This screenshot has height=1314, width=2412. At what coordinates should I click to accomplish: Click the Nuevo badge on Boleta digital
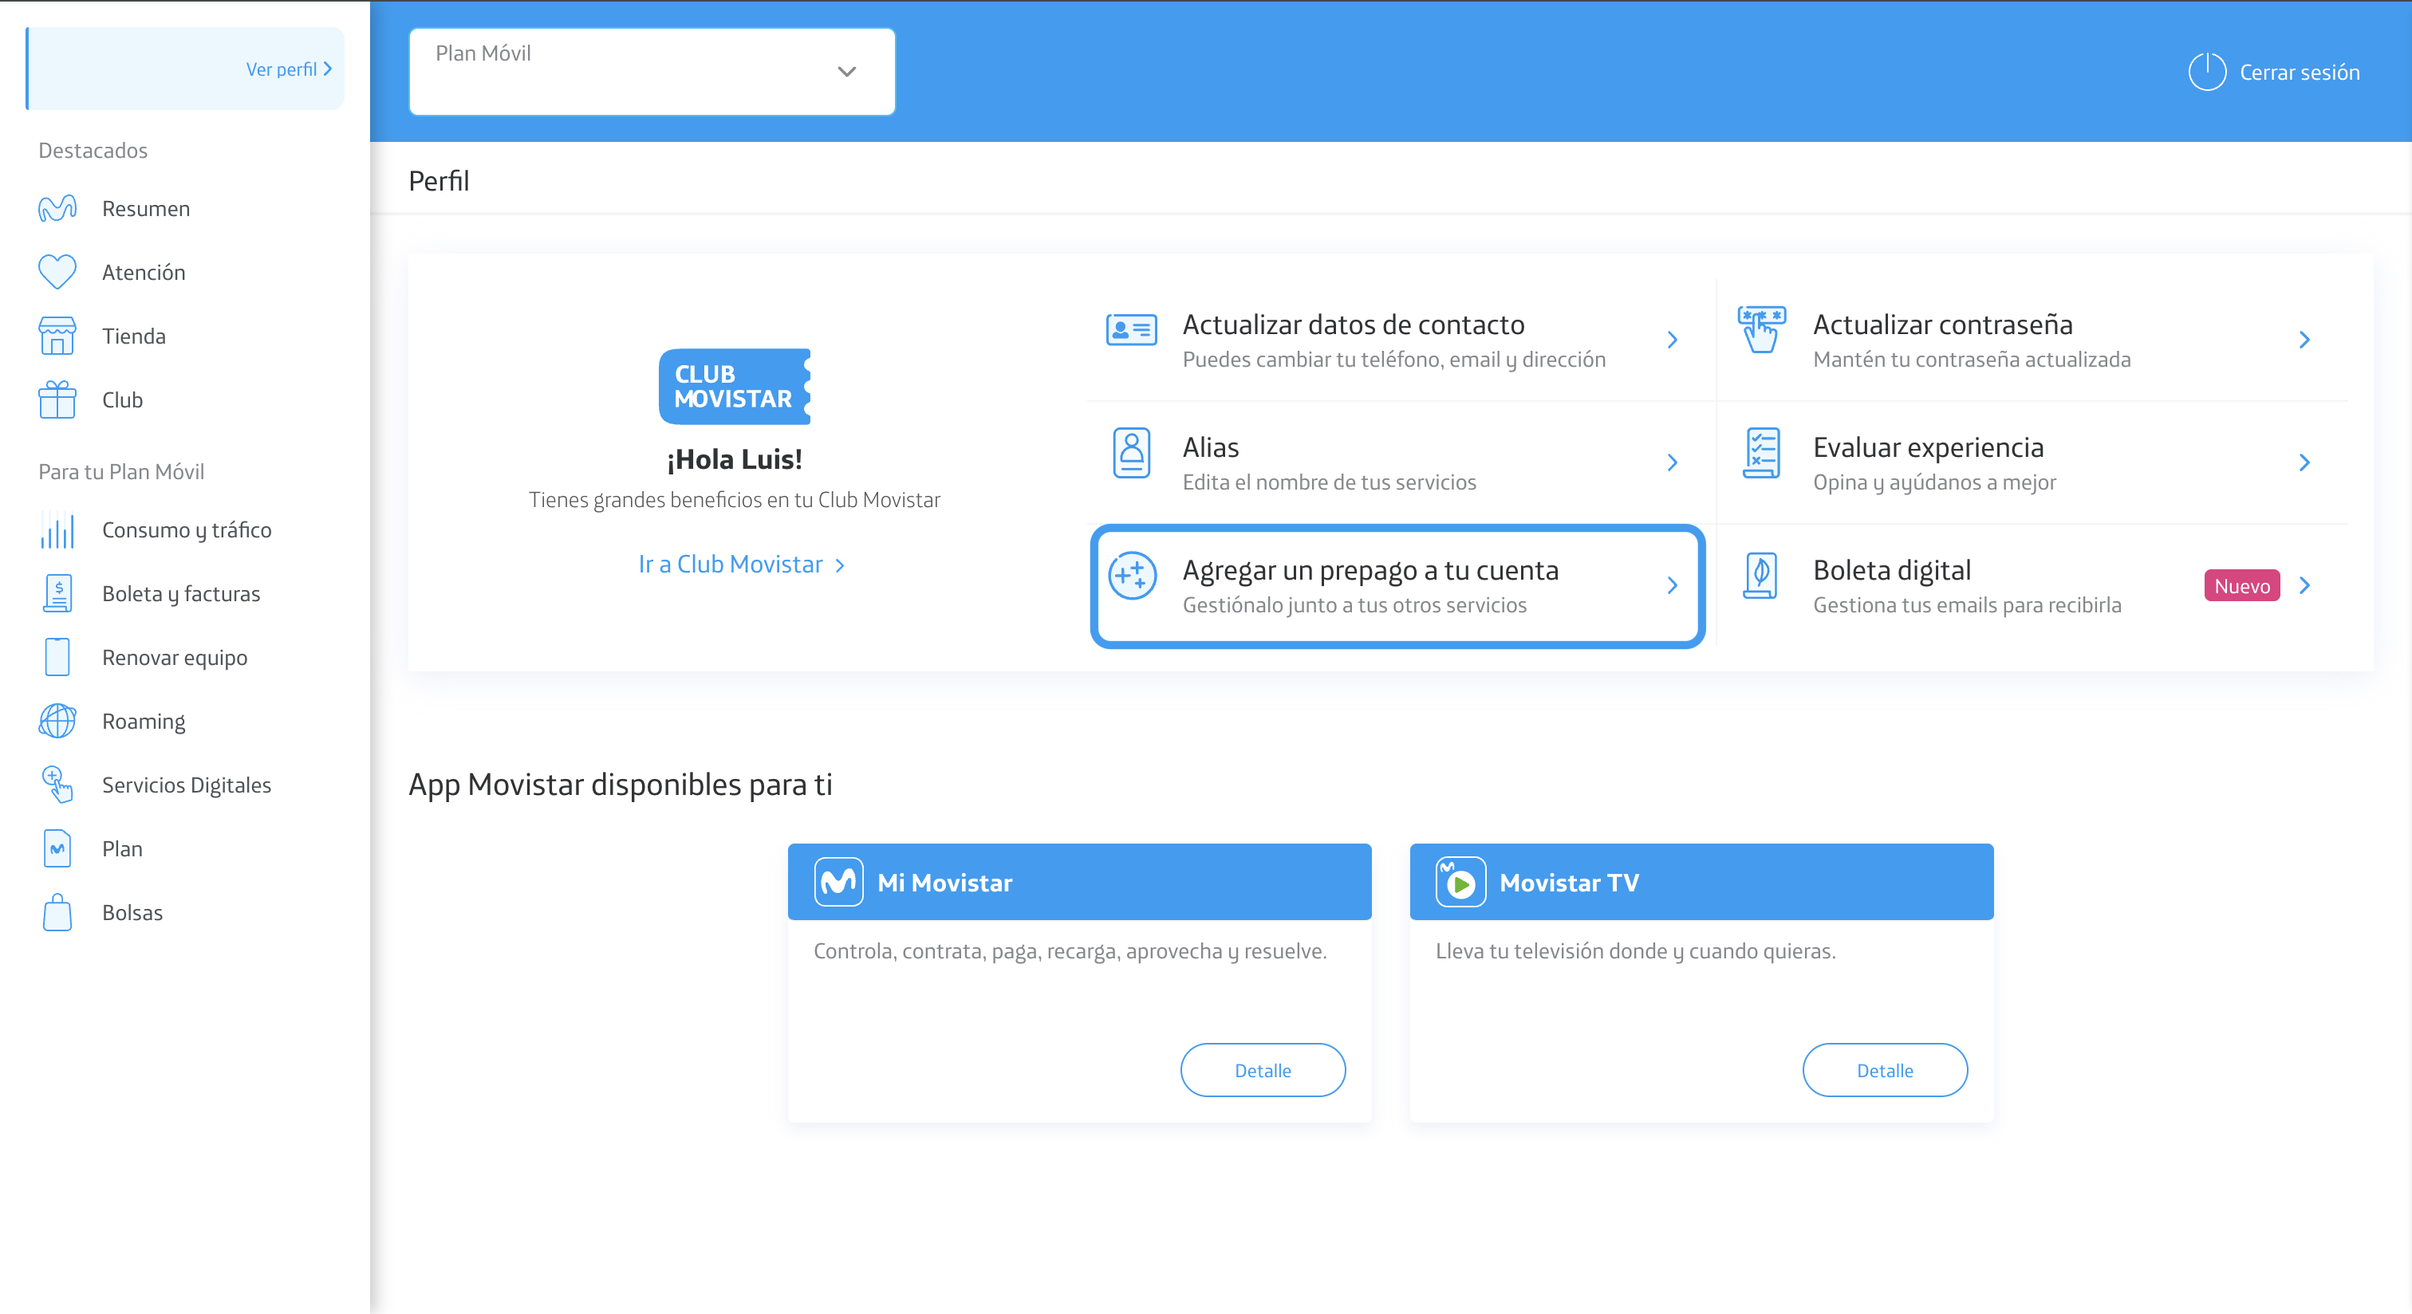tap(2241, 586)
